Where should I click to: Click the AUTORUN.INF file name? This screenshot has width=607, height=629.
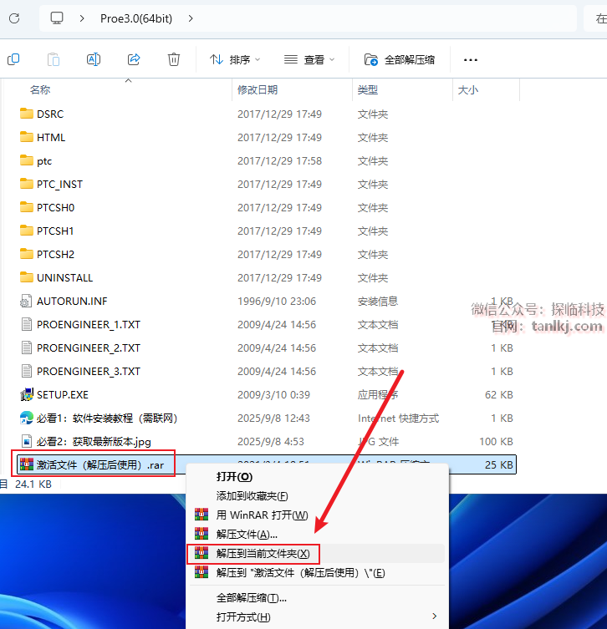click(x=72, y=302)
